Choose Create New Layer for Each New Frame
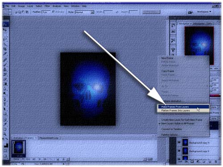The width and height of the screenshot is (223, 167). (182, 120)
